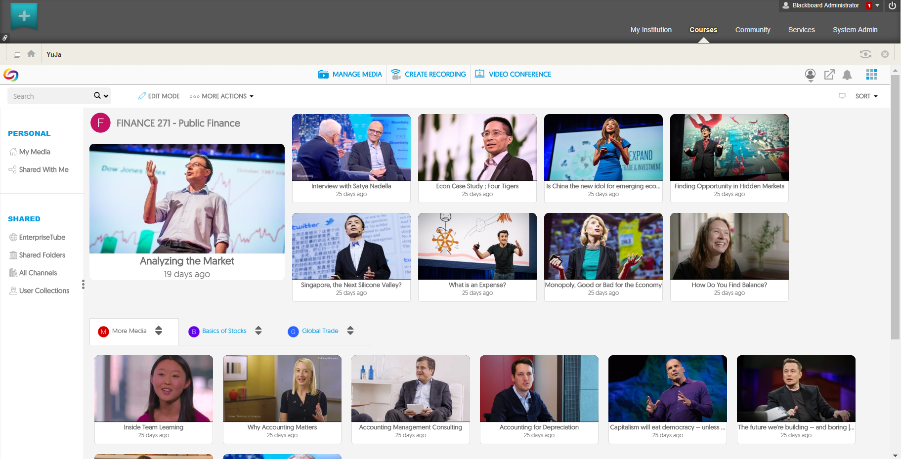Open Accounting for Depreciation video
This screenshot has width=901, height=459.
click(x=539, y=399)
